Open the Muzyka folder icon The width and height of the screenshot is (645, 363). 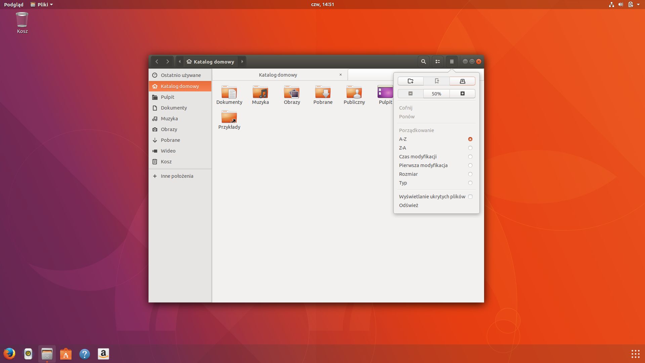point(260,92)
